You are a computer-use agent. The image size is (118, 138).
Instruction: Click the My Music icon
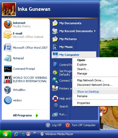tap(55, 47)
